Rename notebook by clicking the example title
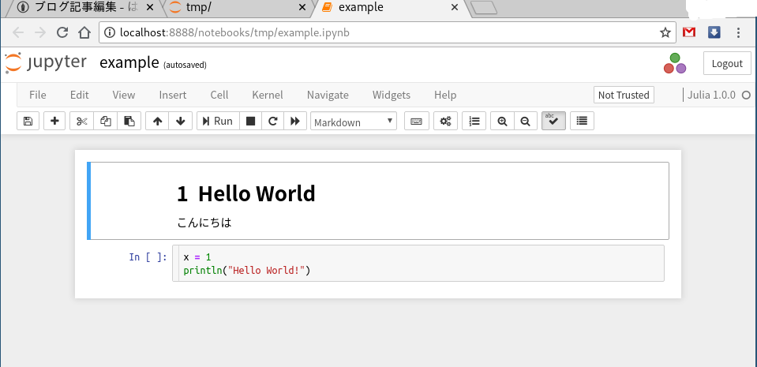This screenshot has height=367, width=757. click(x=129, y=63)
